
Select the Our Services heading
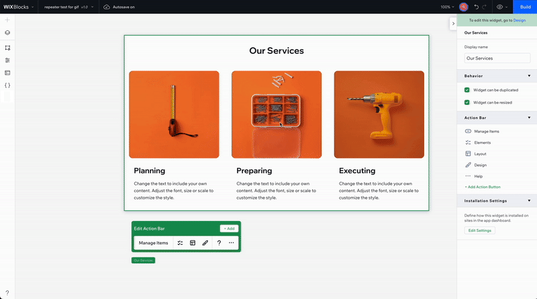(x=277, y=51)
